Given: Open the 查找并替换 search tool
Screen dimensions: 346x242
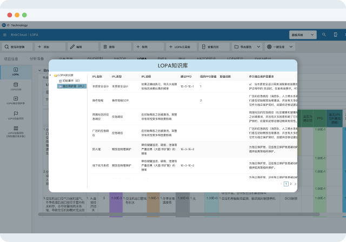Looking at the screenshot, I should (17, 47).
